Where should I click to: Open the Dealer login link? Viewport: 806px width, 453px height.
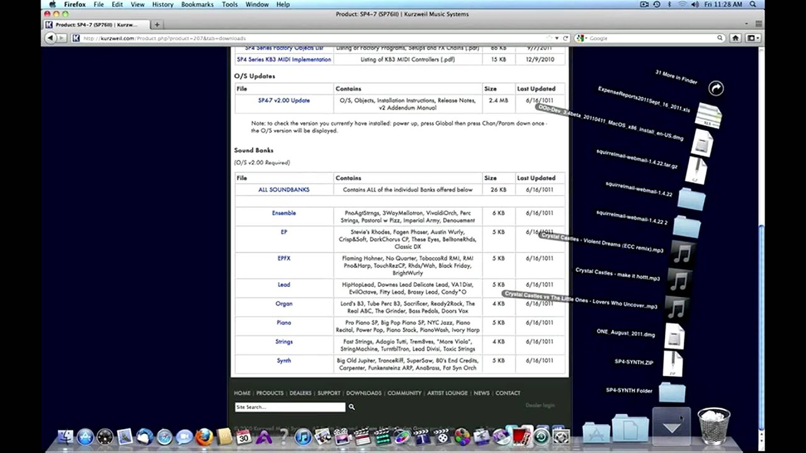[540, 405]
